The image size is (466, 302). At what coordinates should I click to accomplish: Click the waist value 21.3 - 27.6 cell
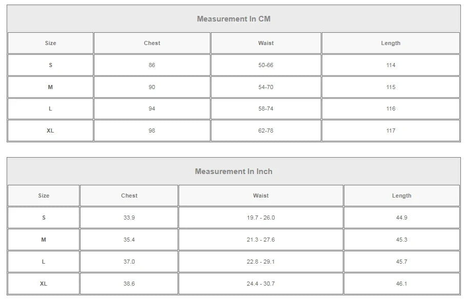click(261, 240)
